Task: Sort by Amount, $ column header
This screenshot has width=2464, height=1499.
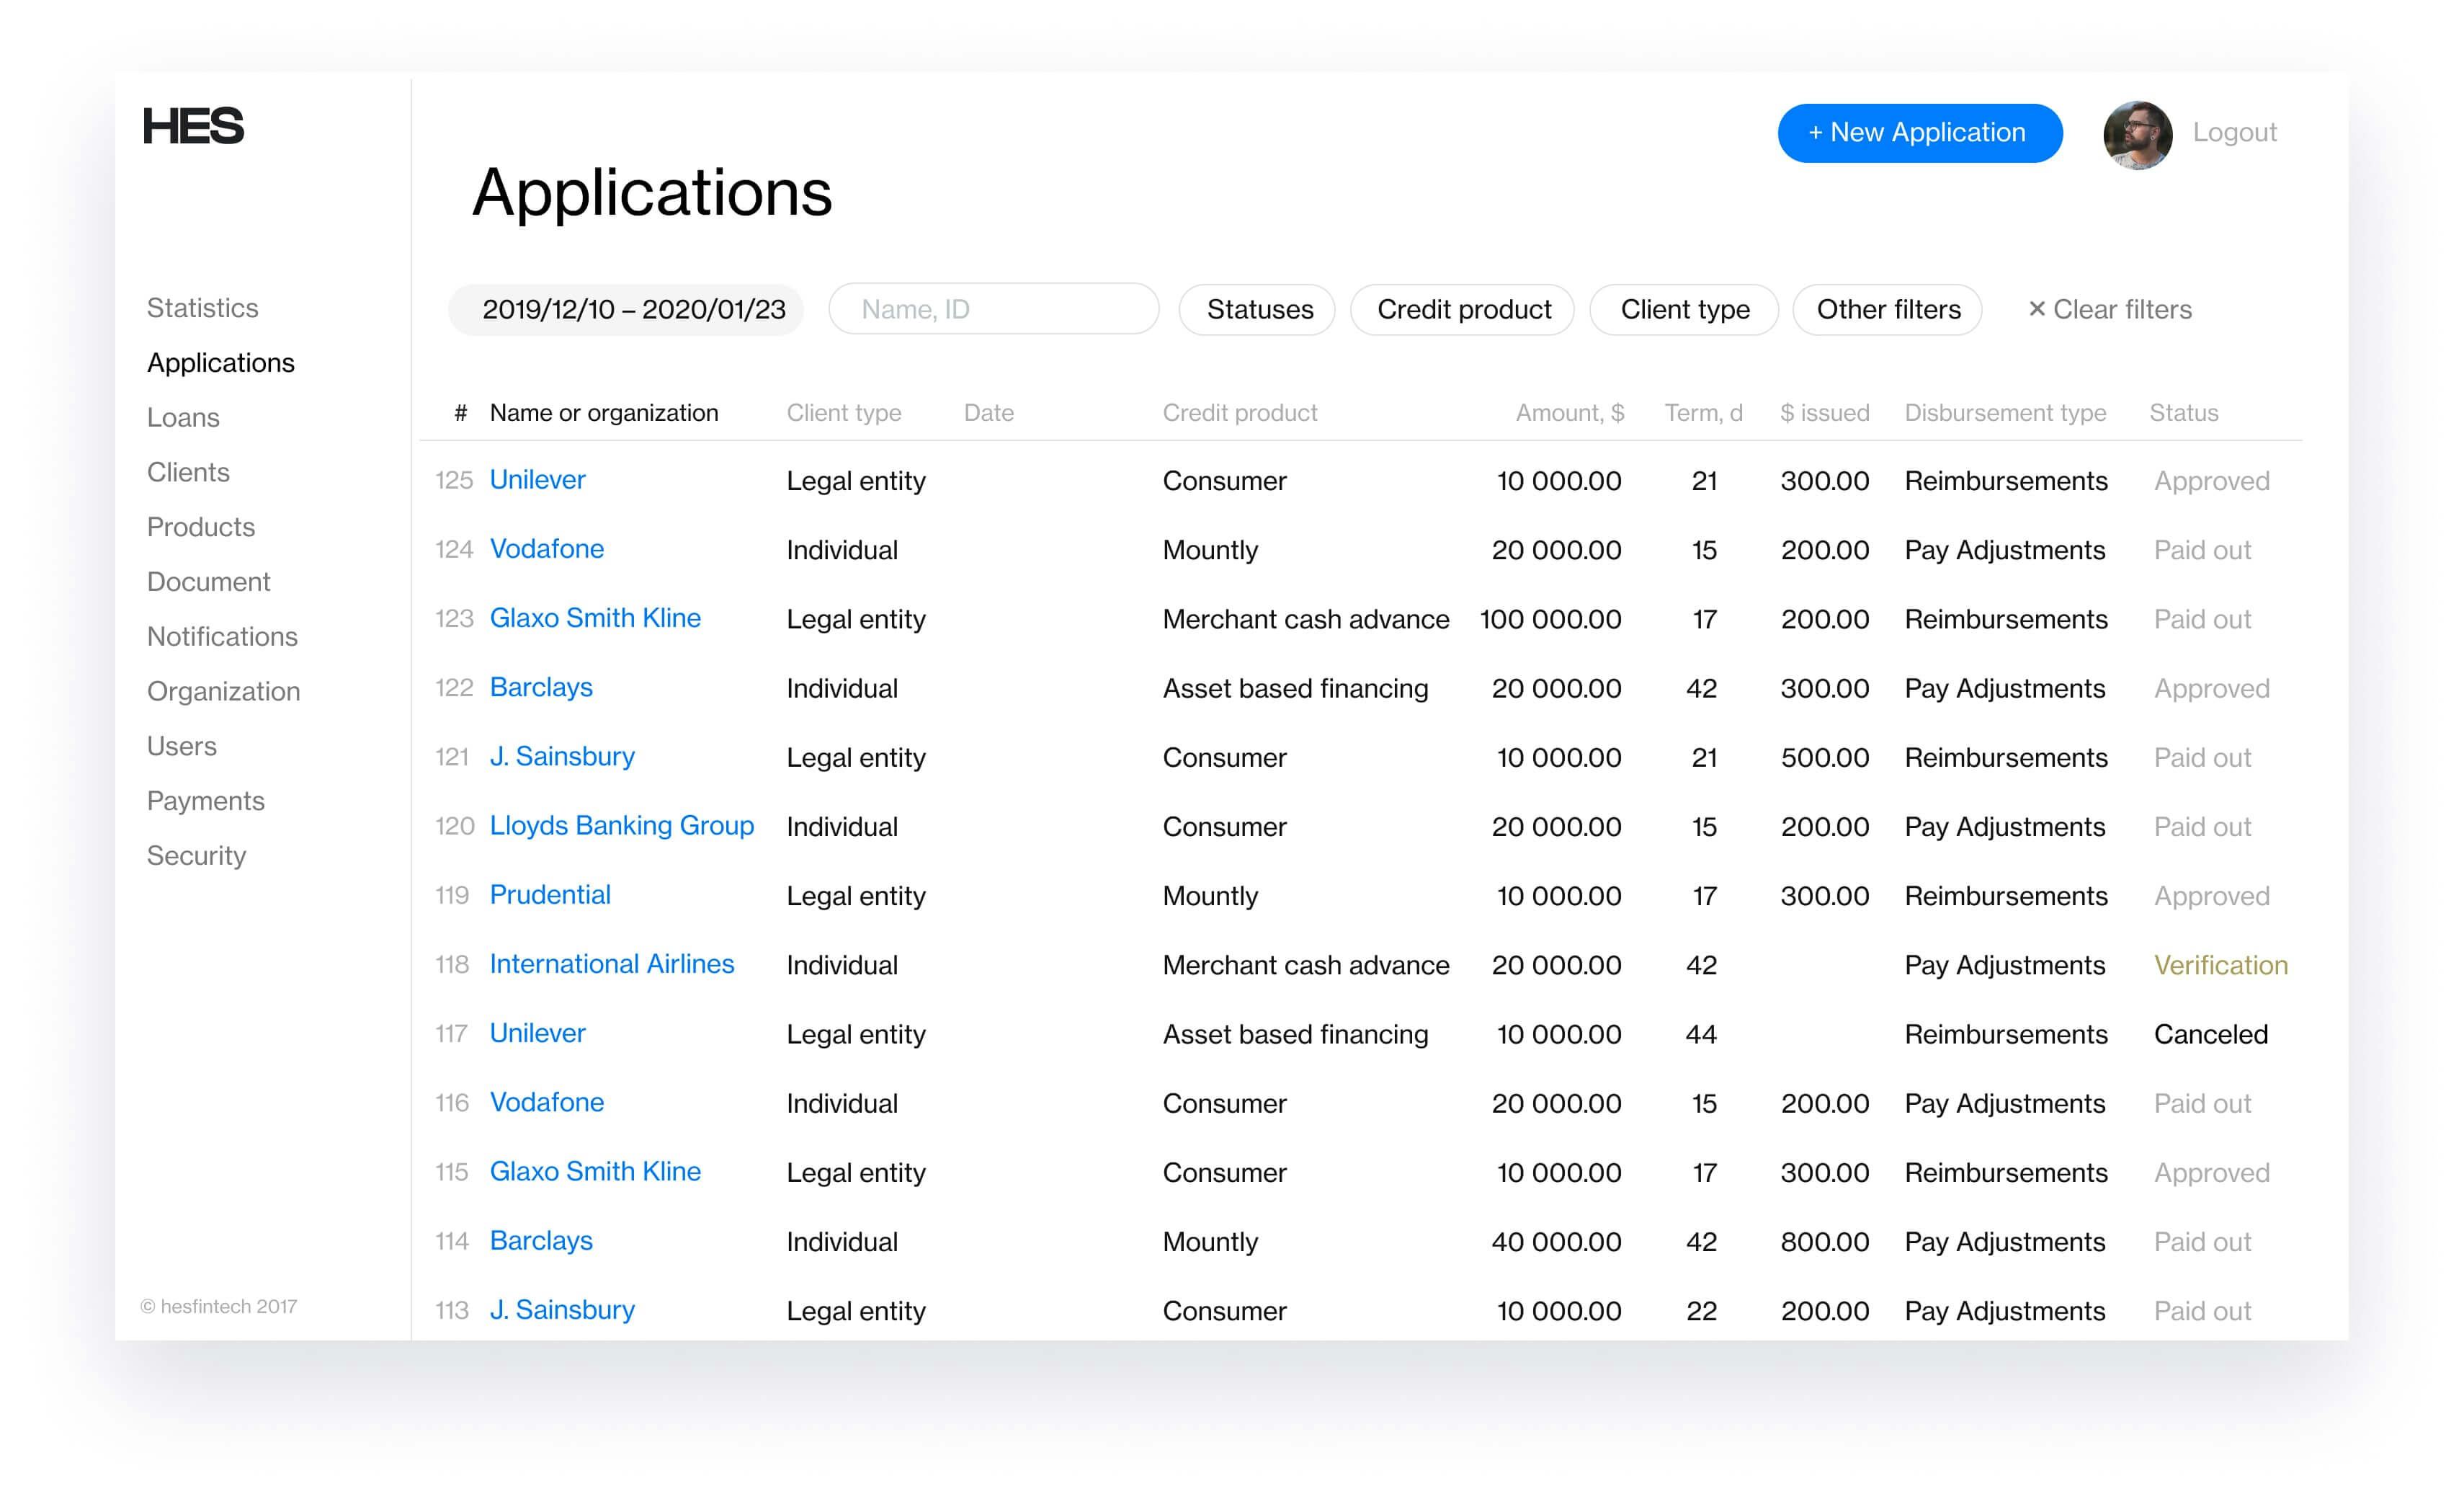Action: coord(1569,413)
